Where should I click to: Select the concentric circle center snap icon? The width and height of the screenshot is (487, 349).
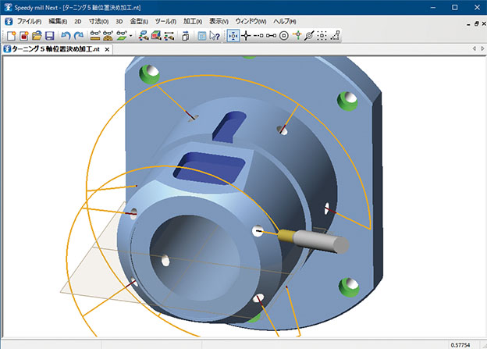[x=284, y=36]
